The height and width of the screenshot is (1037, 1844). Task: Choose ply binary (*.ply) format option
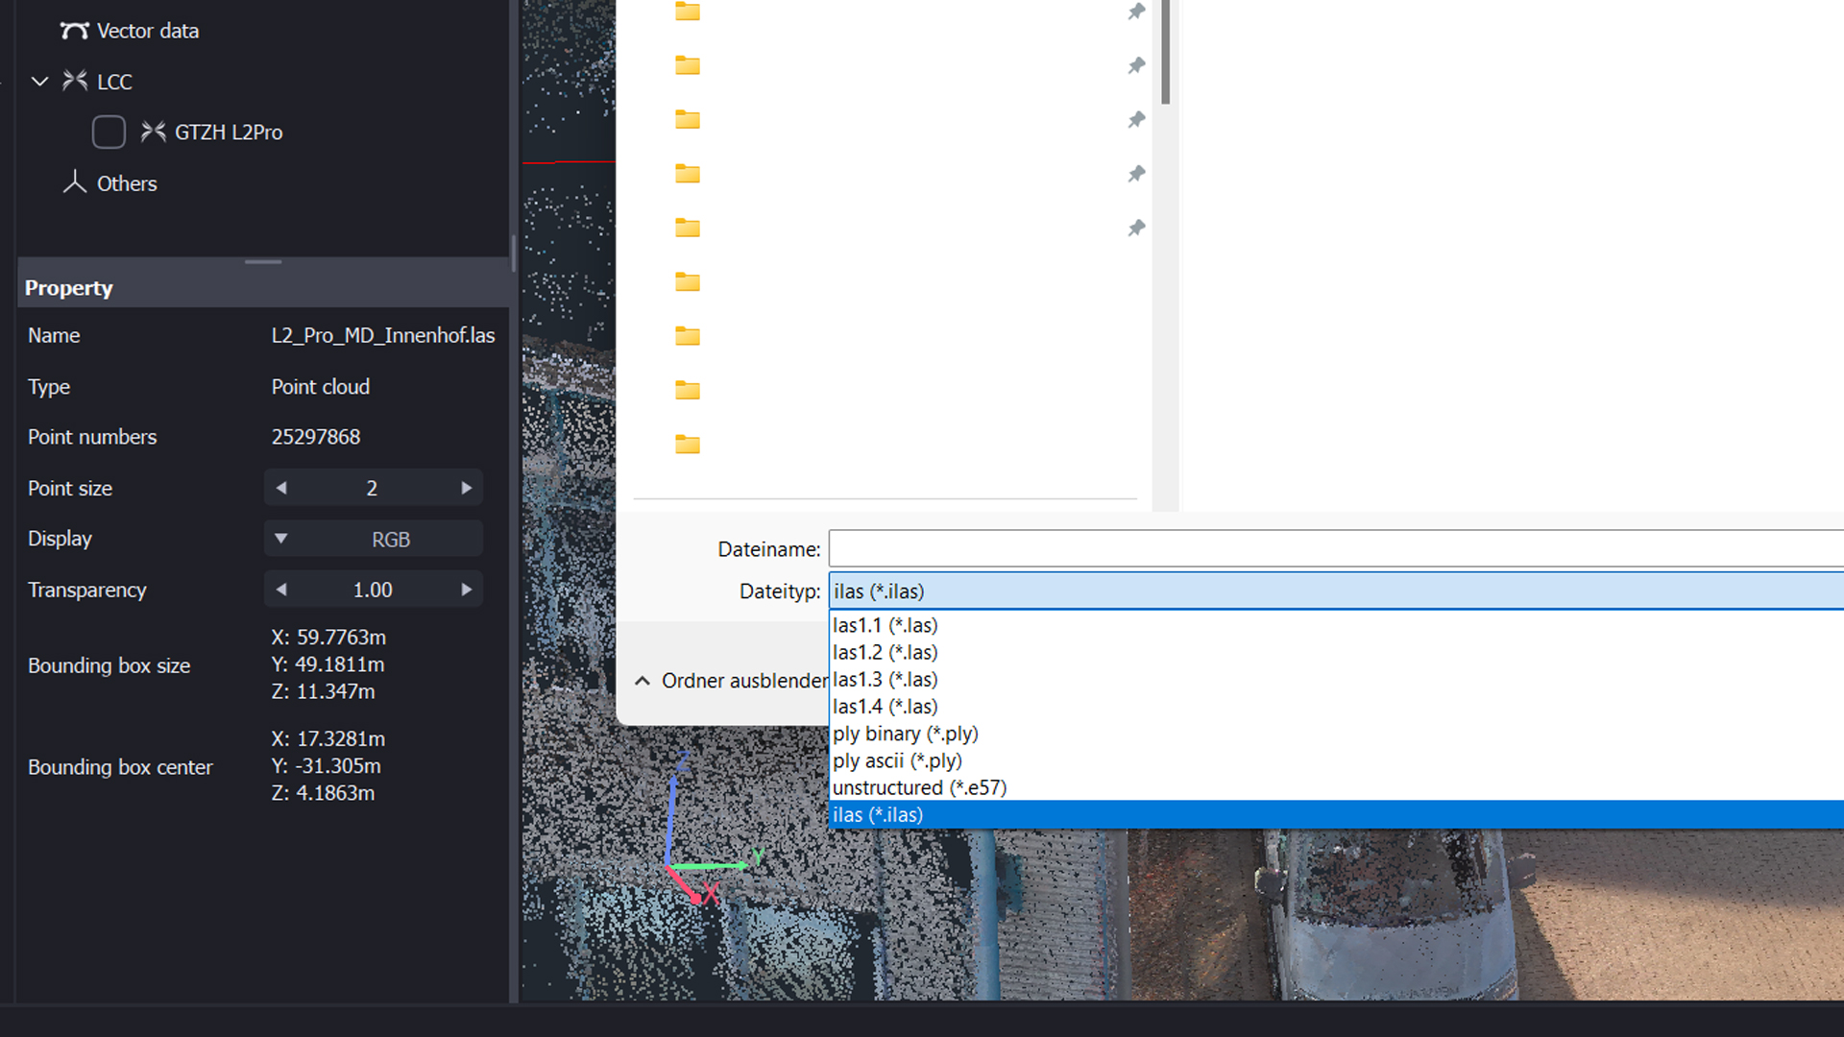905,734
